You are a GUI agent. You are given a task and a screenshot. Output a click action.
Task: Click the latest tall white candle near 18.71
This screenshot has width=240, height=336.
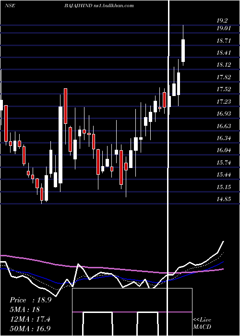point(183,50)
